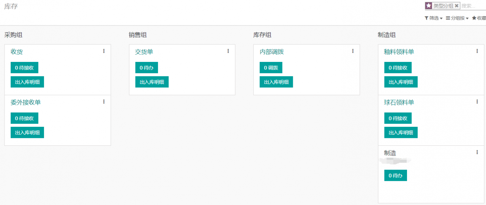This screenshot has height=205, width=486.
Task: Click the 制造组 column header
Action: [387, 35]
